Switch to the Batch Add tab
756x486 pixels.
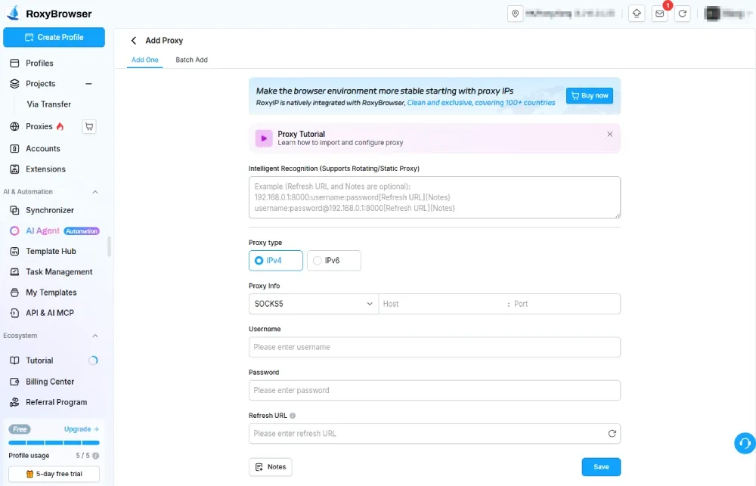191,60
